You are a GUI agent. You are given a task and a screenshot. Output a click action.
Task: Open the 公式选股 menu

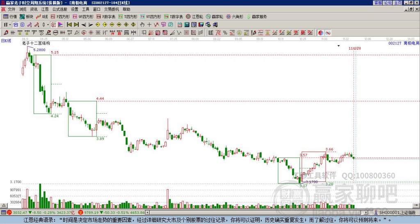point(60,9)
